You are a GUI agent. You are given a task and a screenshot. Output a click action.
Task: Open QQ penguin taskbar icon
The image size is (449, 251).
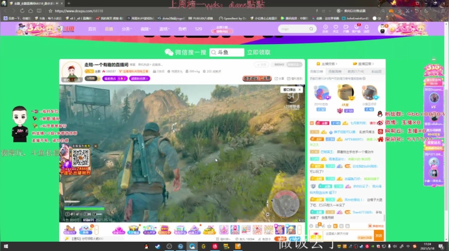coord(147,247)
